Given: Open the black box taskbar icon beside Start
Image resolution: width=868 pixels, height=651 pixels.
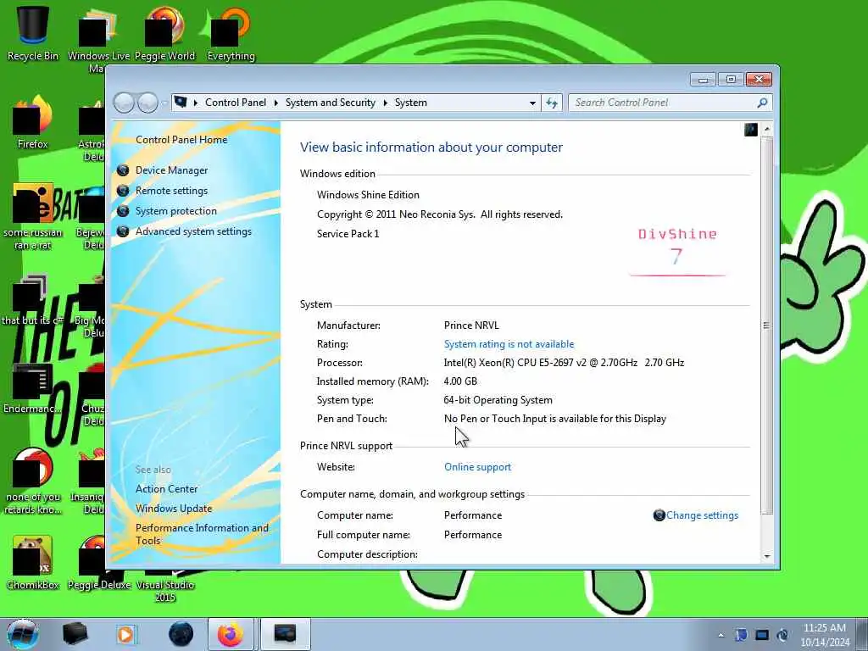Looking at the screenshot, I should pyautogui.click(x=75, y=634).
